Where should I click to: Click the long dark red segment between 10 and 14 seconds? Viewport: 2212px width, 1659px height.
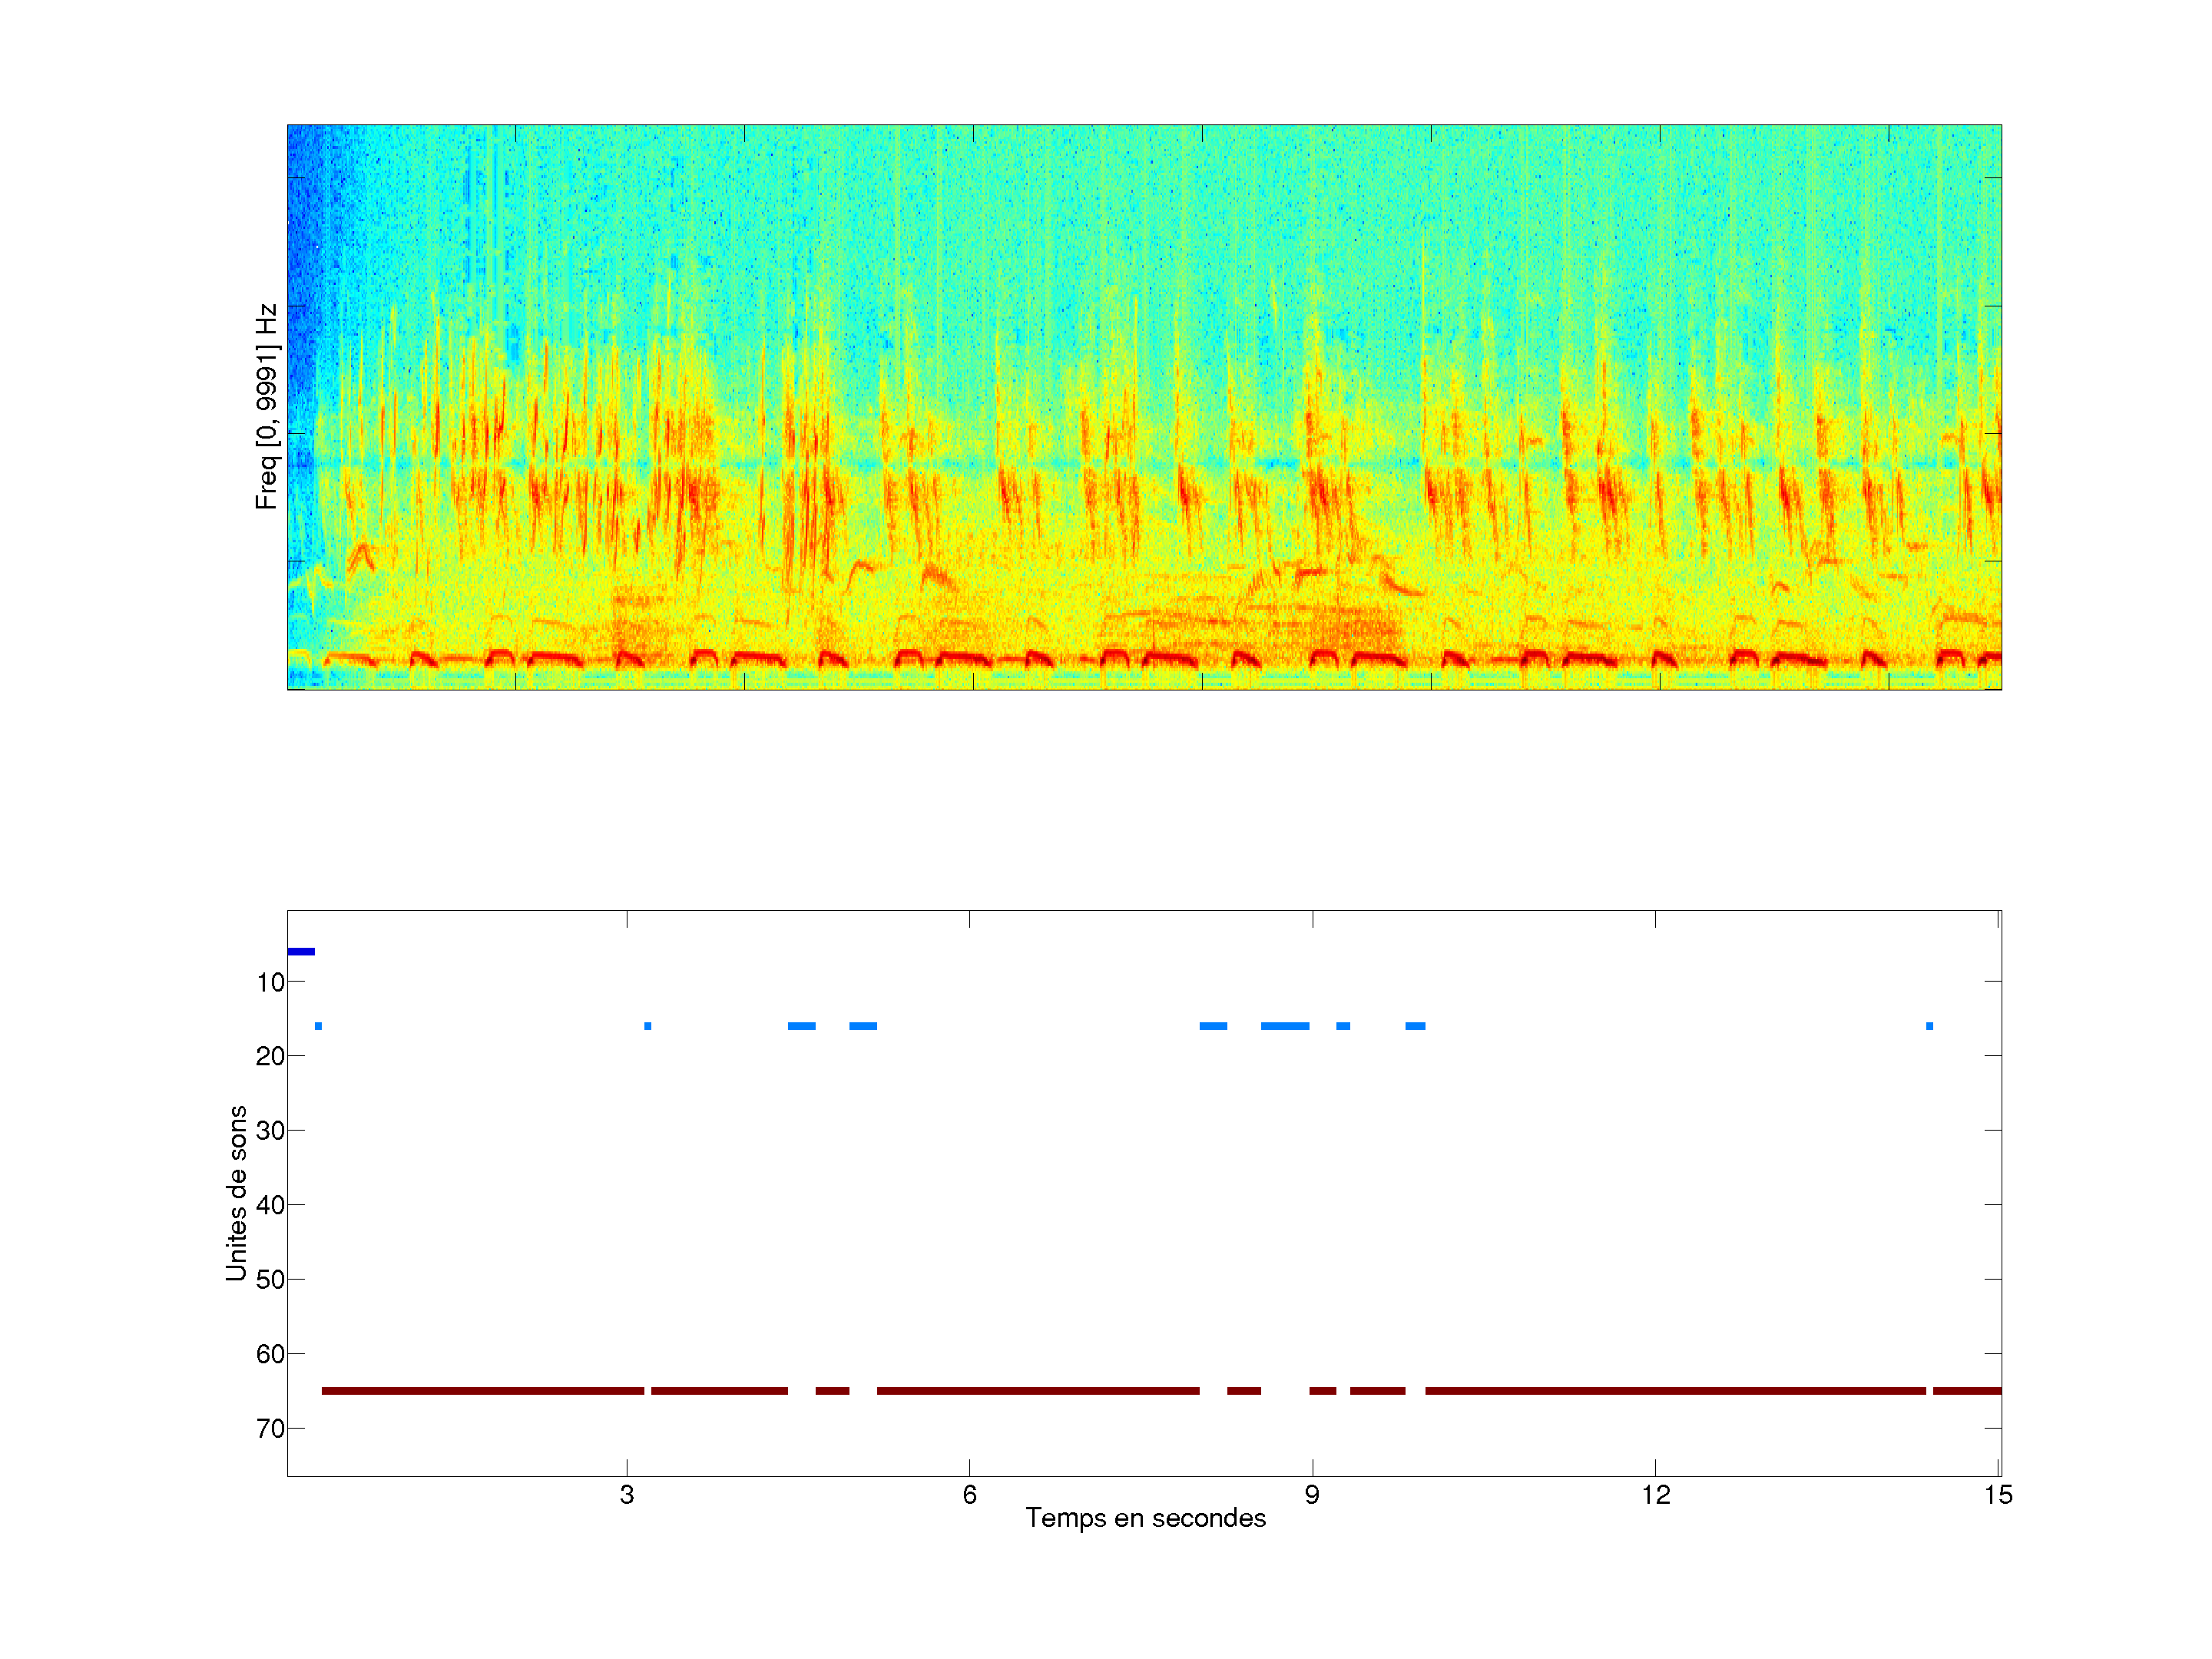(1675, 1391)
